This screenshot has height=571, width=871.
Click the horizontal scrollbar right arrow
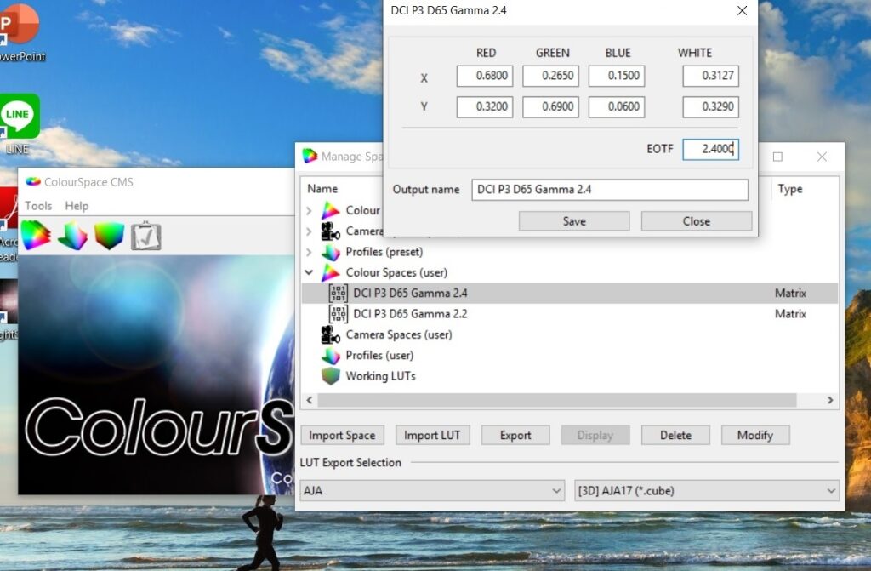[830, 400]
